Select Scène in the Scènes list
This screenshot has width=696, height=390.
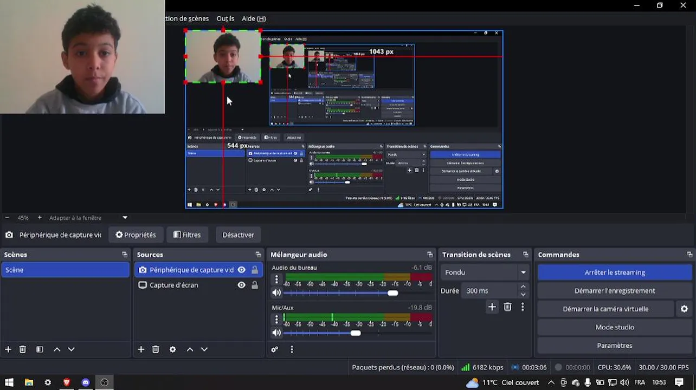click(x=65, y=270)
